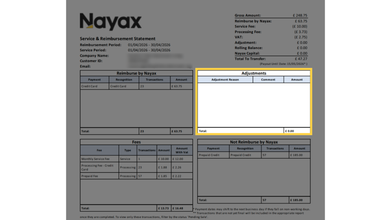Select the Total To Transfer value £ 47.27
391x220 pixels.
coord(301,59)
